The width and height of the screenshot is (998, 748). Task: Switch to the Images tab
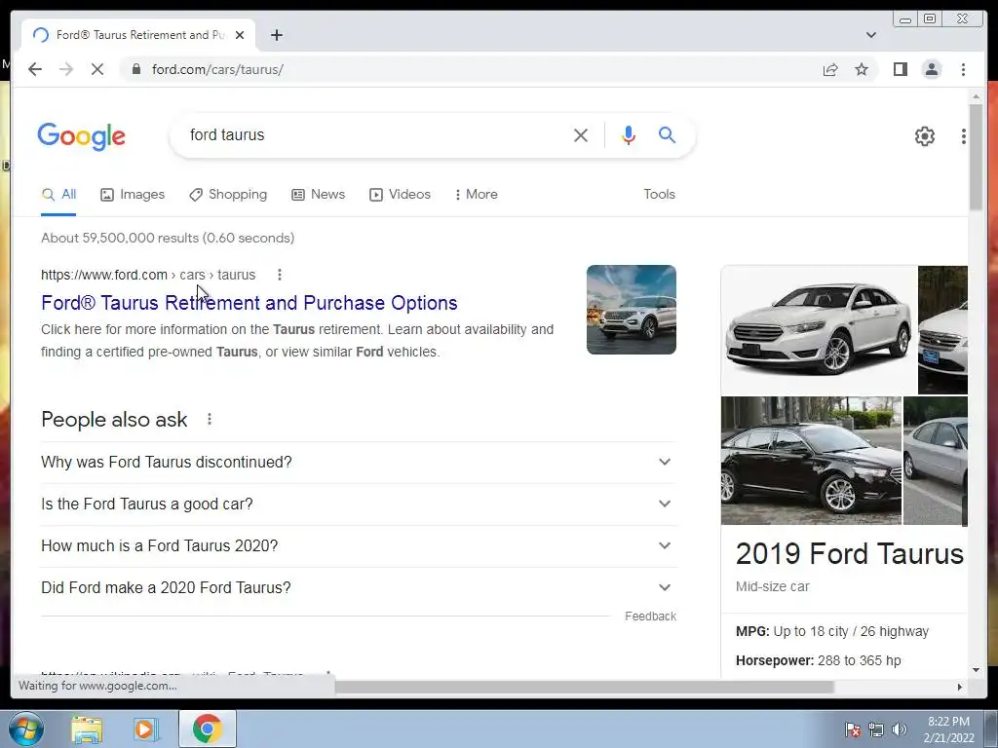[x=133, y=195]
